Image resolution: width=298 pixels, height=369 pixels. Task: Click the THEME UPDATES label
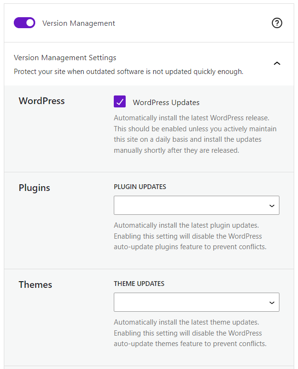(139, 284)
